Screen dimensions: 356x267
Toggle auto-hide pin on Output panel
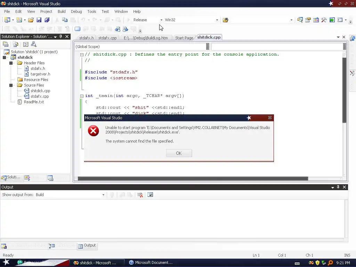[x=338, y=187]
